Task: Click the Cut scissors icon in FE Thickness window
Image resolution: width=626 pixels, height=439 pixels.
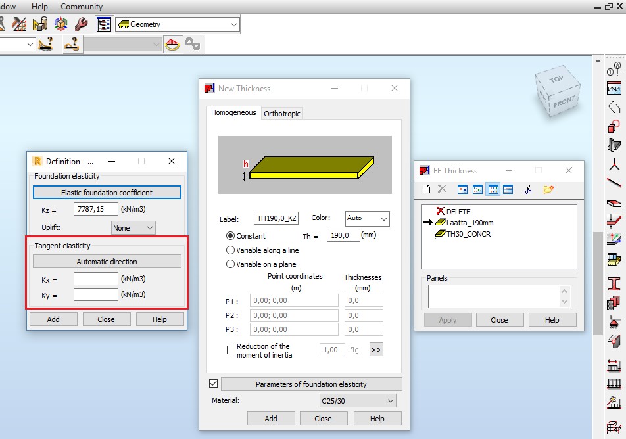Action: [x=528, y=189]
